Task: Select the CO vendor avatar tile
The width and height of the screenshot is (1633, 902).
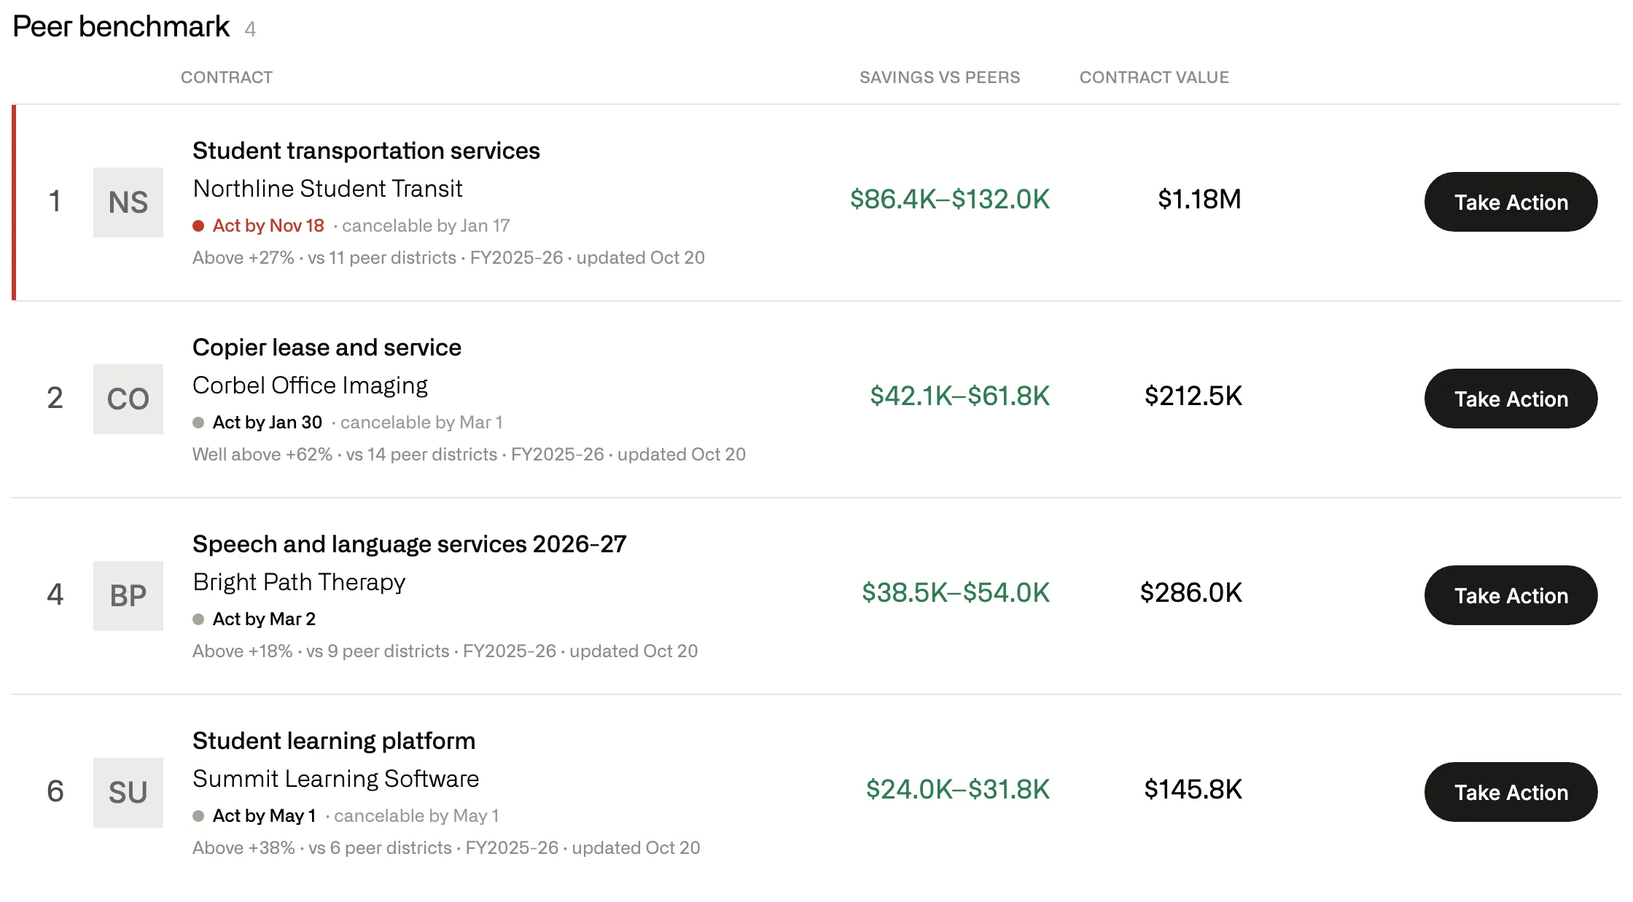Action: coord(128,399)
